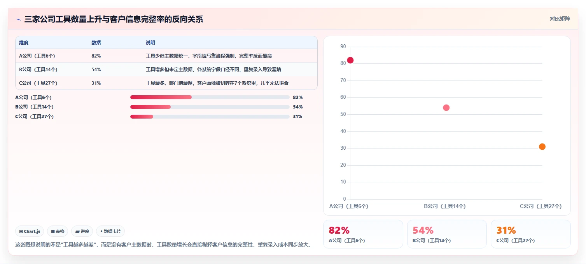Click the A公司（工具6个）x-axis label
This screenshot has height=264, width=586.
click(349, 206)
